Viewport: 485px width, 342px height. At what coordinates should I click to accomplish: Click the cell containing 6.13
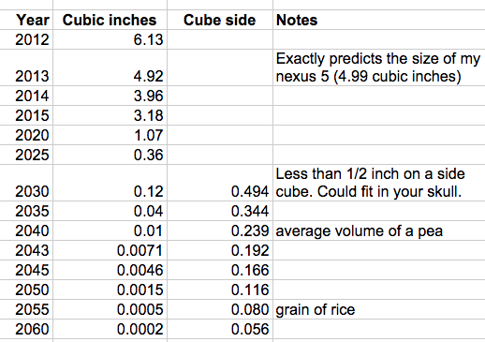click(110, 39)
